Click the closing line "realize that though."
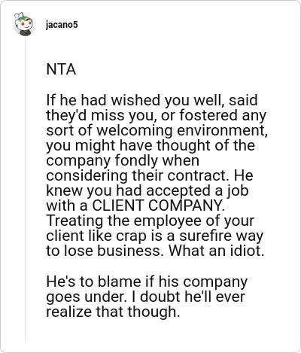 coord(113,312)
